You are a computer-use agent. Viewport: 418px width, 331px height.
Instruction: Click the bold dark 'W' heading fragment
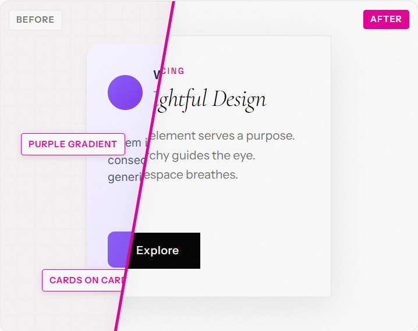157,75
